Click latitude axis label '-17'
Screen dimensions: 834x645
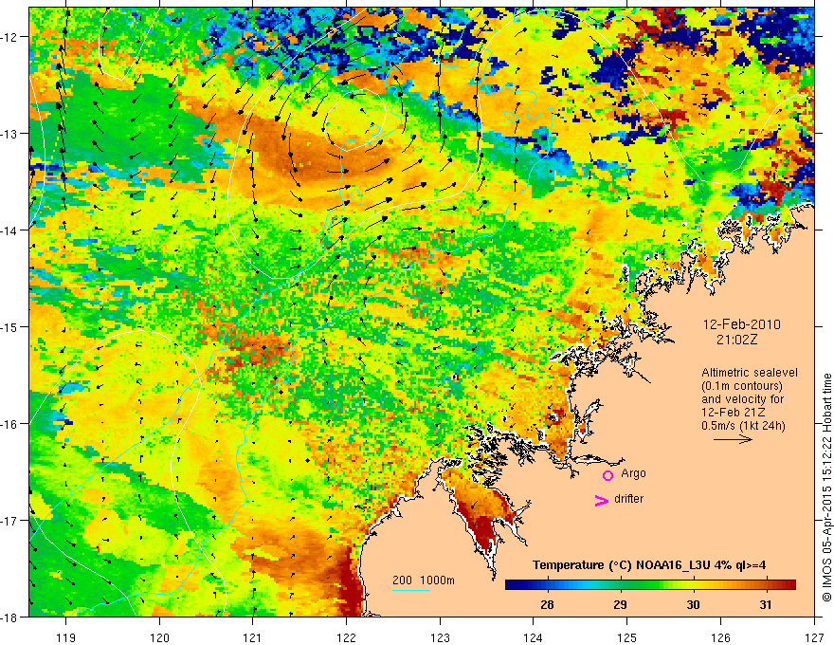click(9, 521)
